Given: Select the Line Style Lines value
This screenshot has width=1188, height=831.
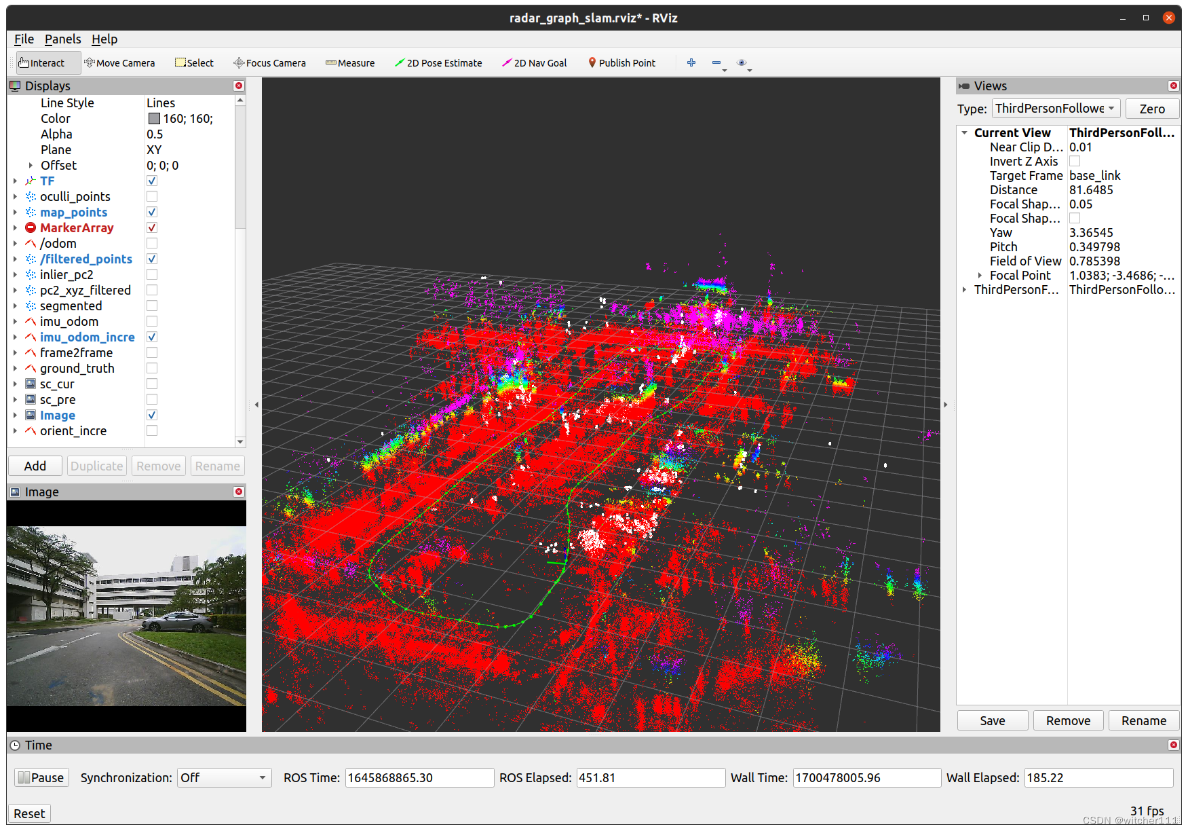Looking at the screenshot, I should click(x=161, y=103).
